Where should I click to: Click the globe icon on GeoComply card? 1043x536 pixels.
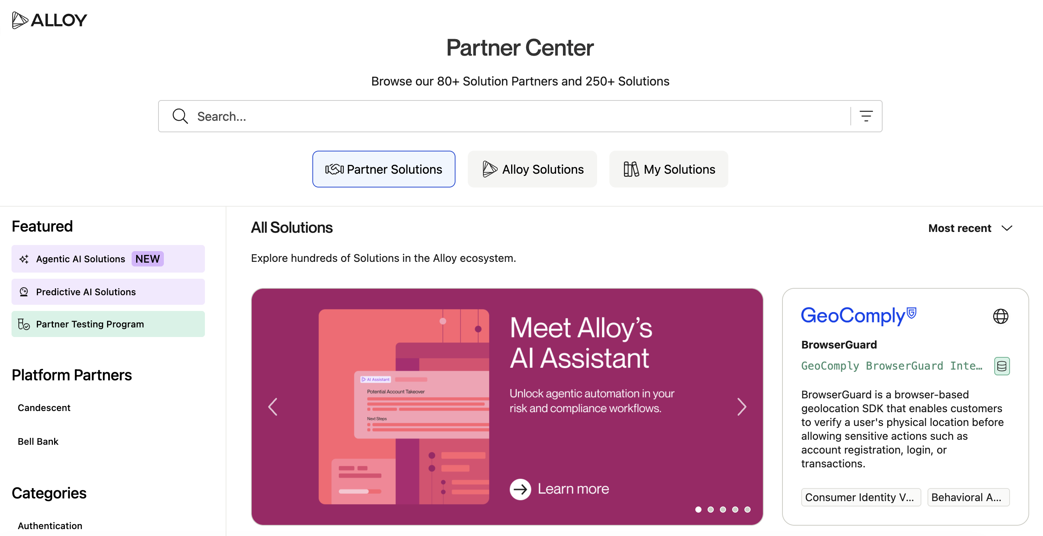pyautogui.click(x=1000, y=316)
